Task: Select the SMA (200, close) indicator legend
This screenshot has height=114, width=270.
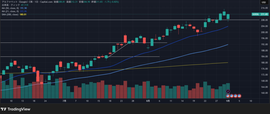Action: (10, 14)
